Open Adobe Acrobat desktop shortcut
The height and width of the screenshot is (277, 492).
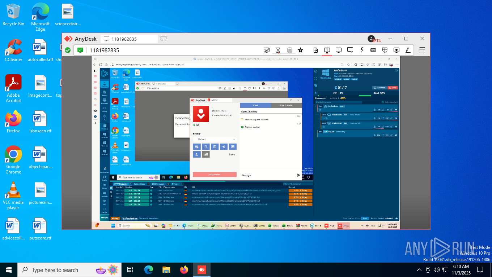(x=13, y=88)
